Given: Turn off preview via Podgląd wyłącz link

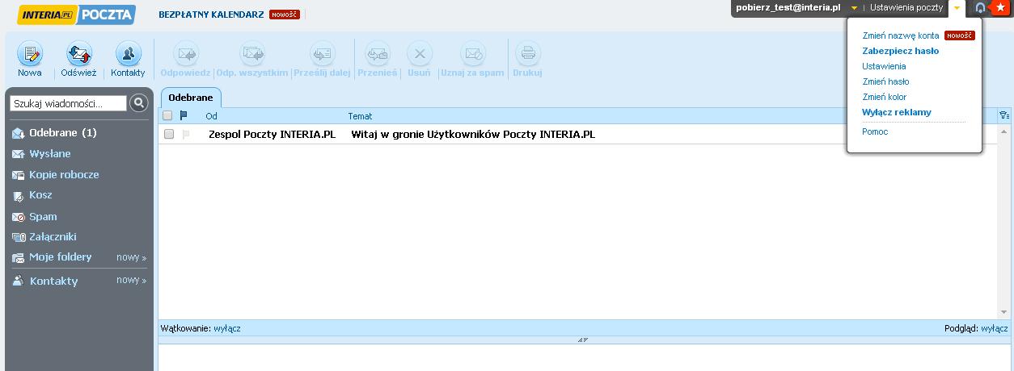Looking at the screenshot, I should tap(994, 329).
